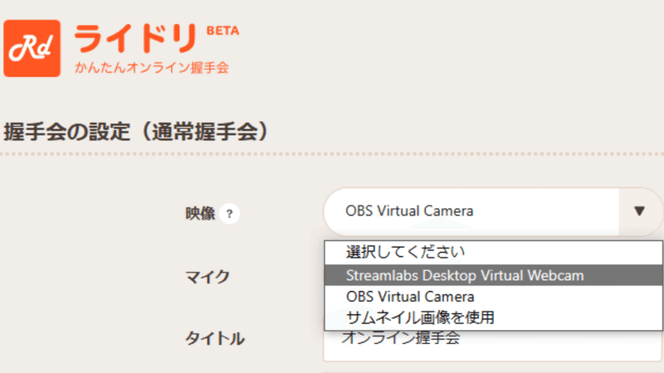
Task: Click the dotted divider under the heading
Action: coord(332,154)
